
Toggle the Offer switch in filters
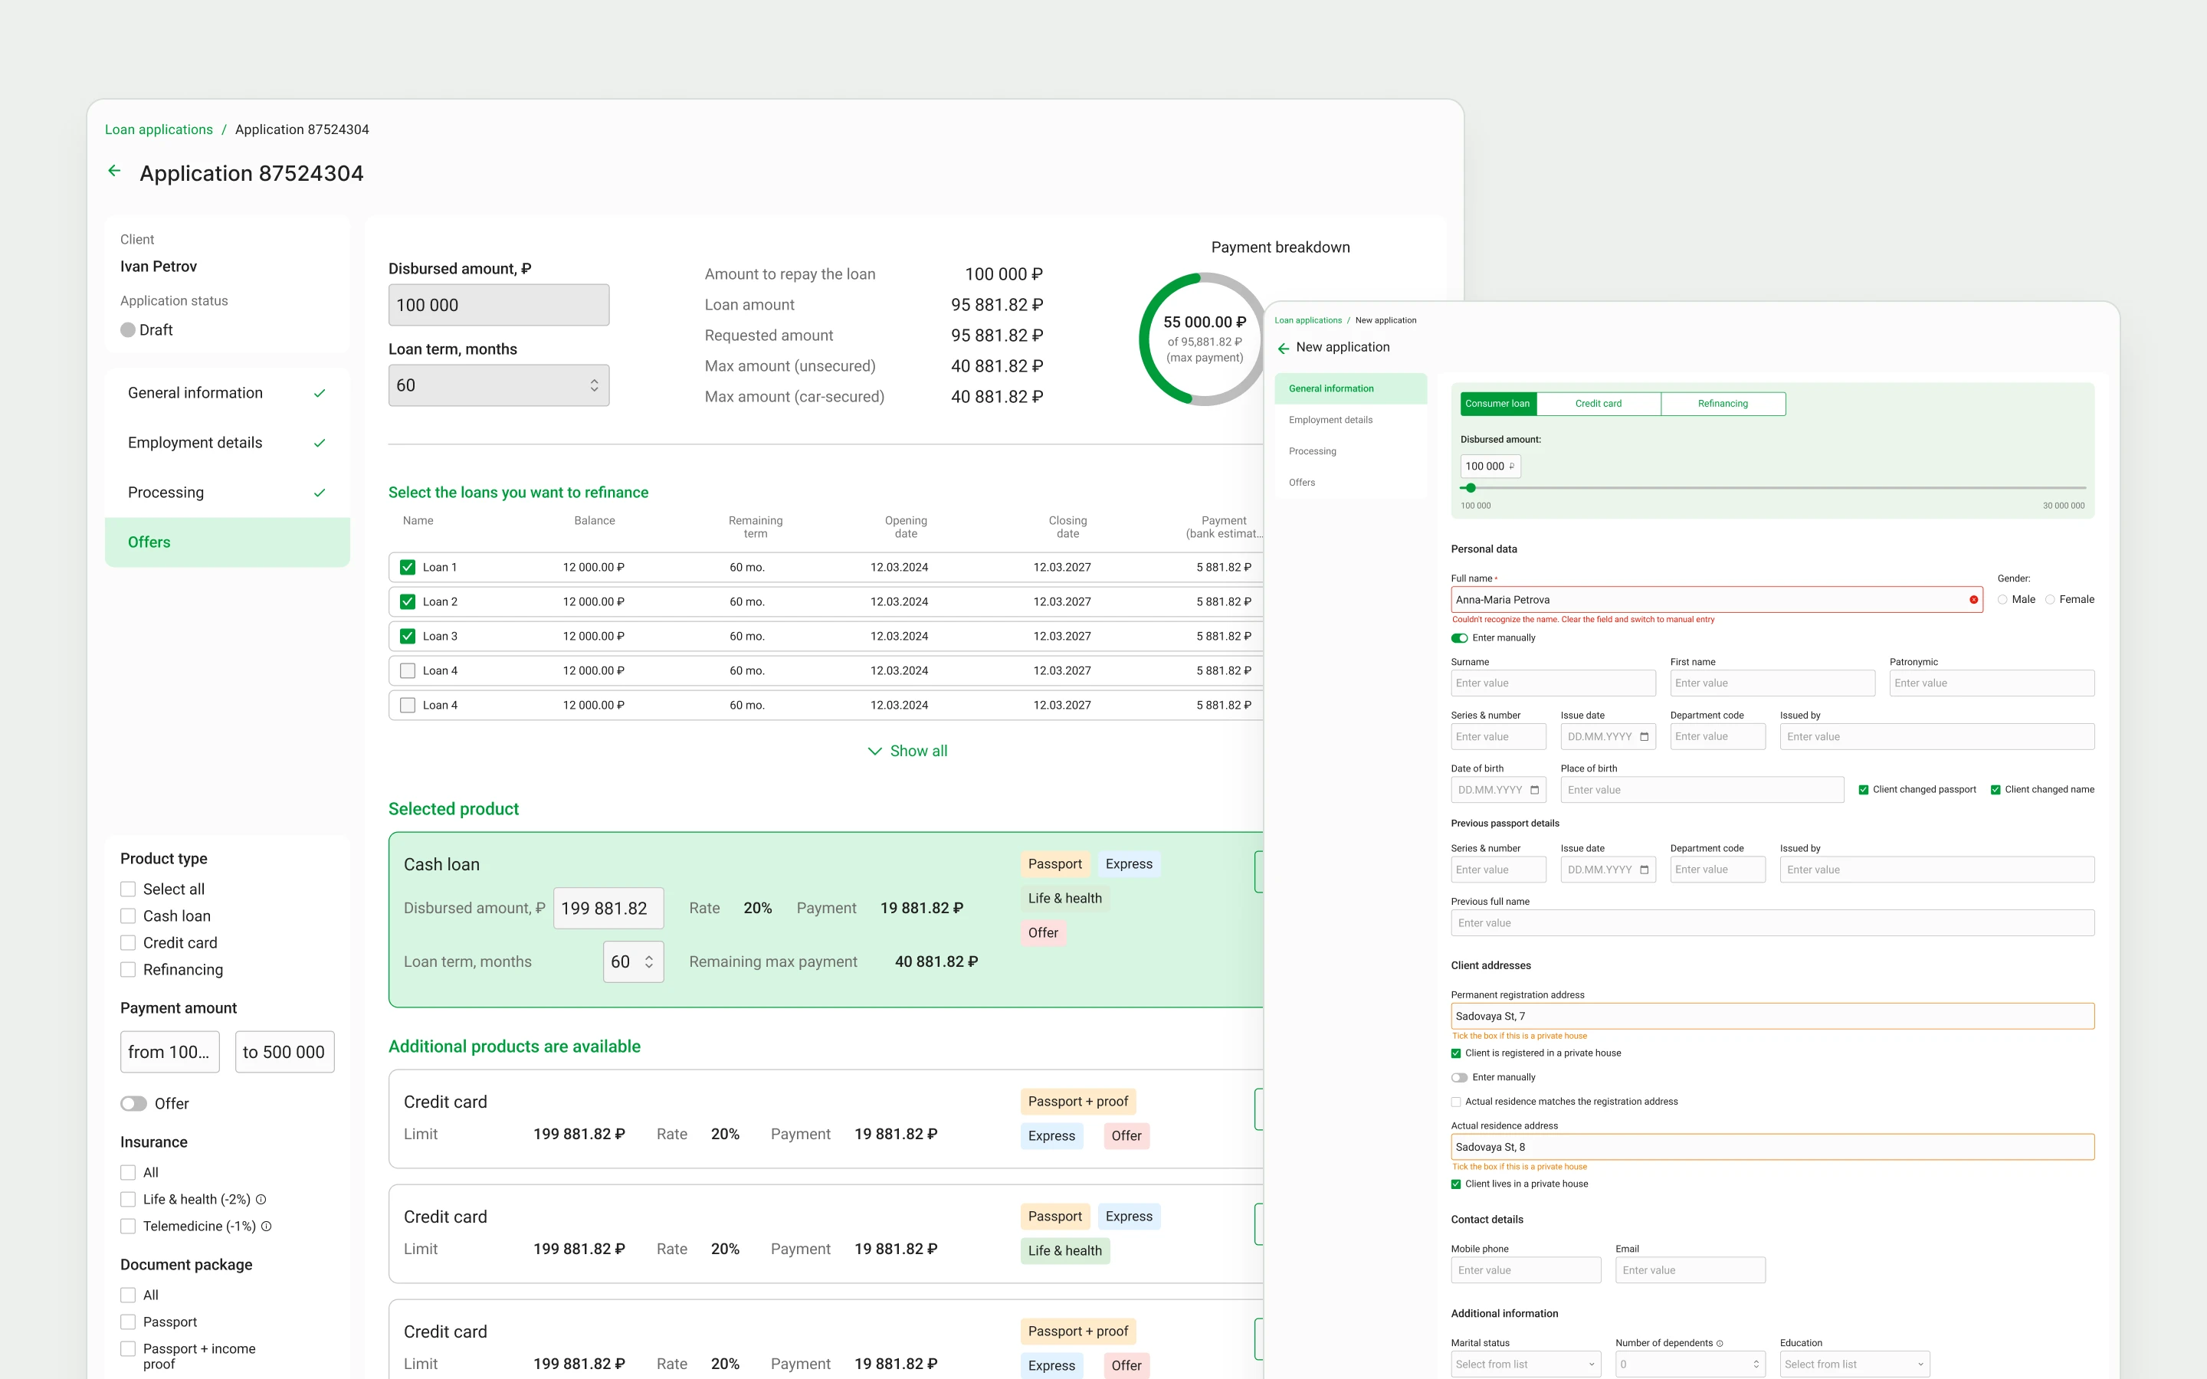click(x=134, y=1103)
